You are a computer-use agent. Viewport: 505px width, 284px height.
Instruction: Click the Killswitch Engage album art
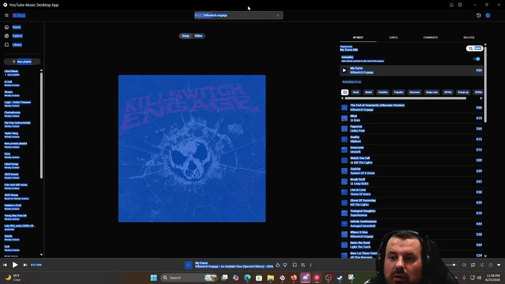pos(192,148)
